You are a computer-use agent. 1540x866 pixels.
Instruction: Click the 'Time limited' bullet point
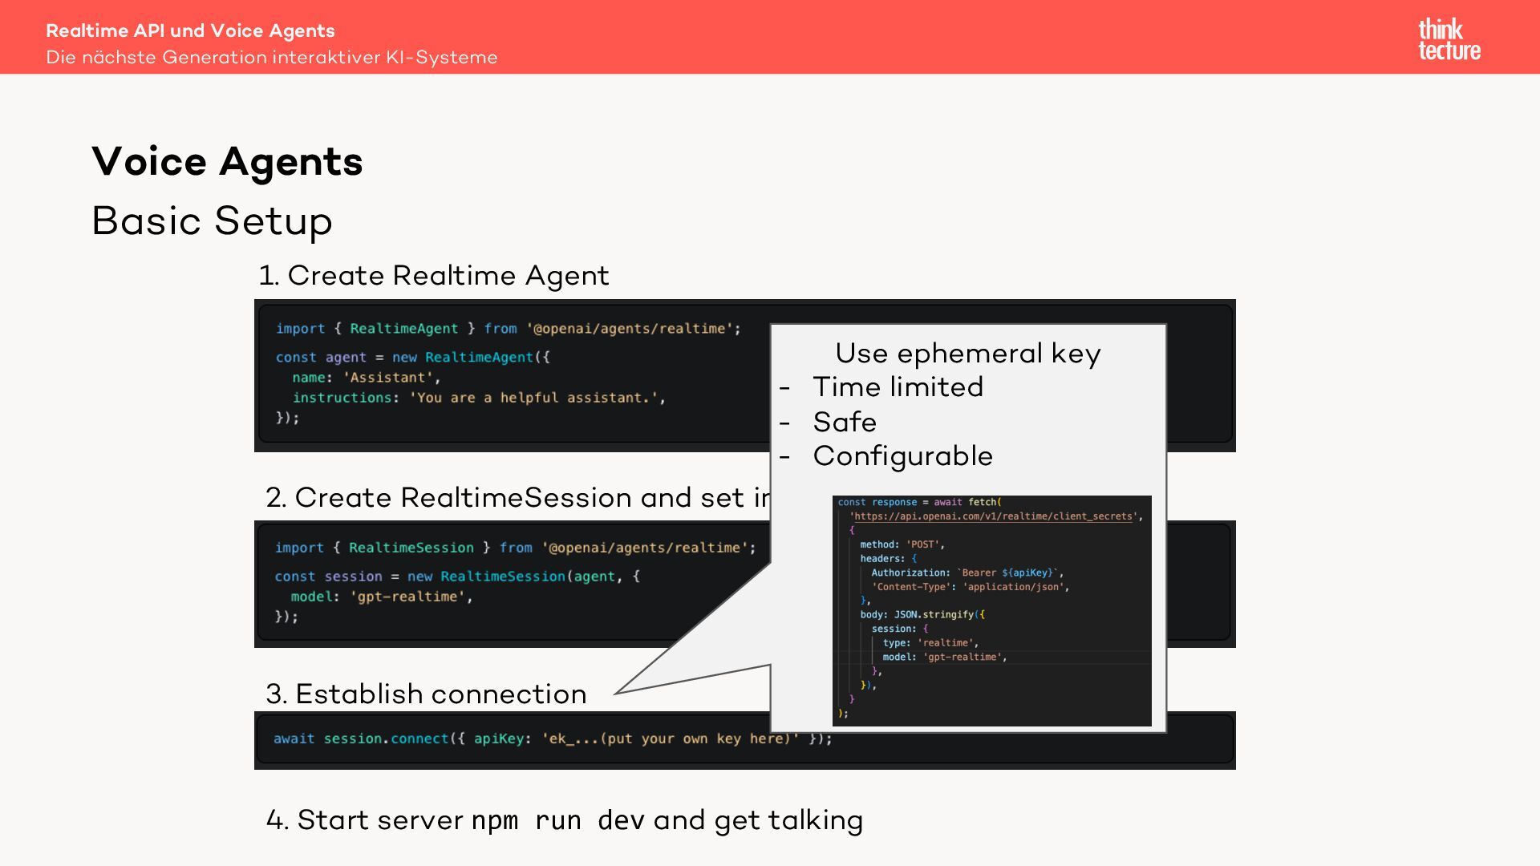[x=898, y=386]
